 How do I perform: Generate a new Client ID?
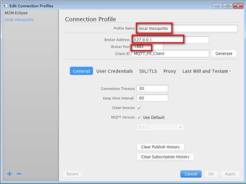[224, 54]
